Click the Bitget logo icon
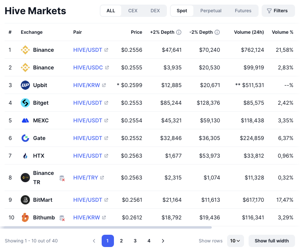Screen dimensions: 300x252 click(x=25, y=103)
